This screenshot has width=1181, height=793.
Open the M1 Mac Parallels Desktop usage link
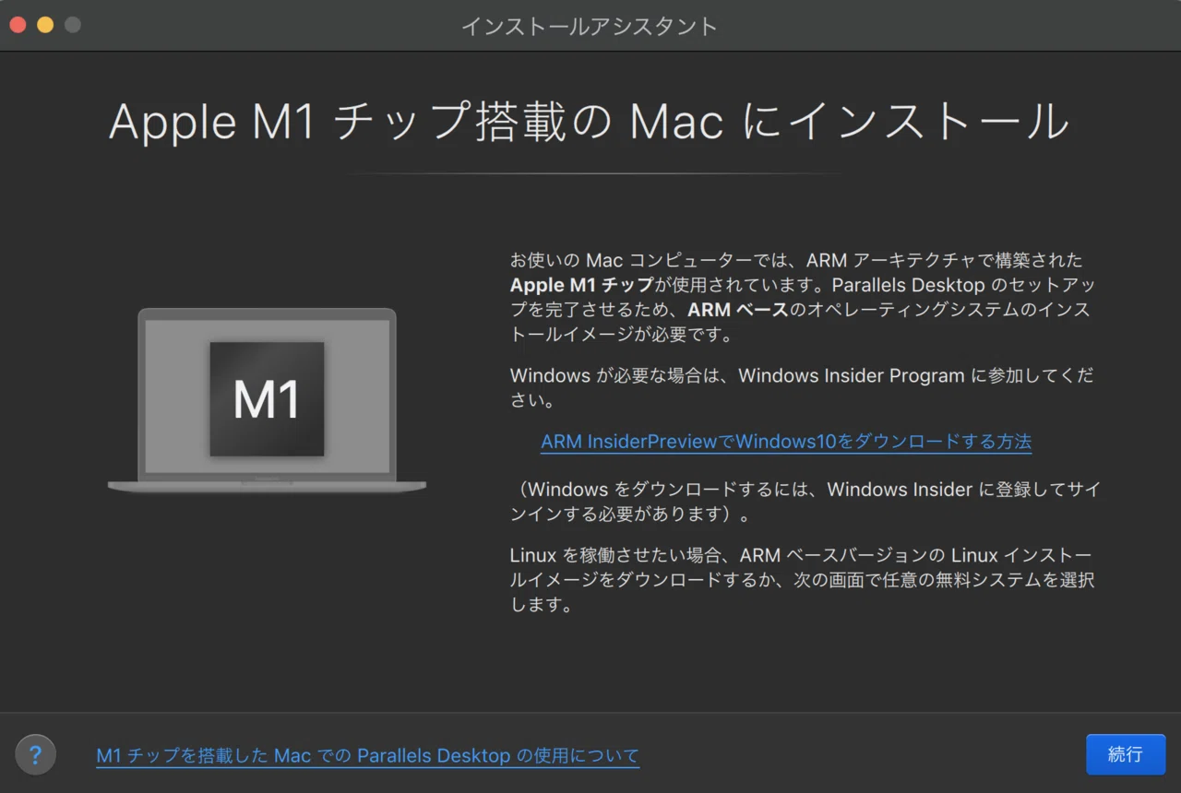(x=367, y=756)
